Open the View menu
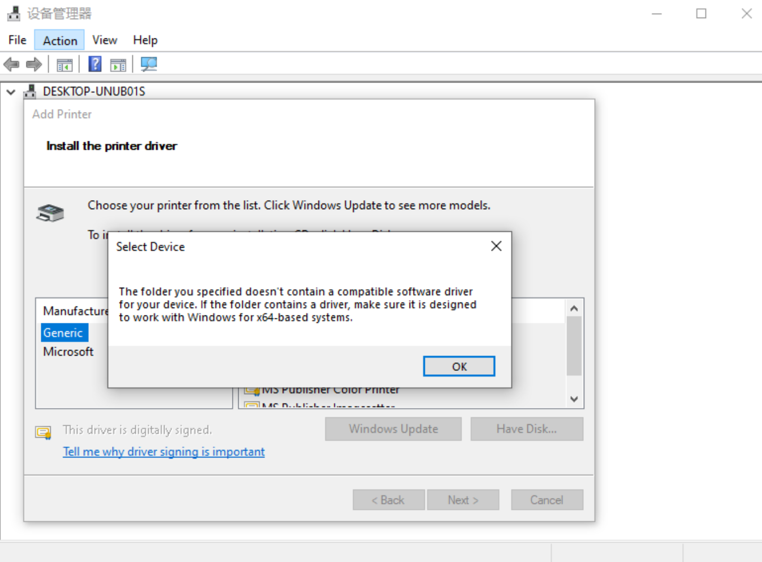The width and height of the screenshot is (762, 562). tap(104, 40)
